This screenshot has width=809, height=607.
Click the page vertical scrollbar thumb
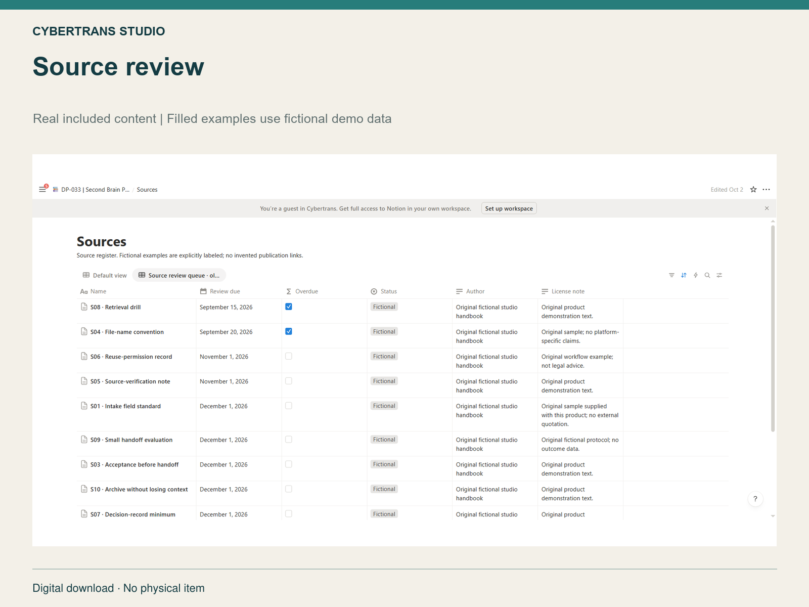click(773, 328)
